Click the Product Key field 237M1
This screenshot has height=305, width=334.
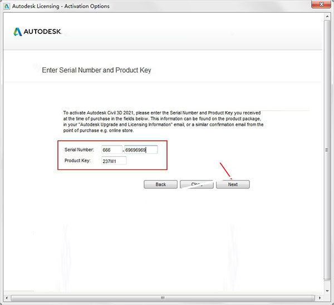pos(114,161)
